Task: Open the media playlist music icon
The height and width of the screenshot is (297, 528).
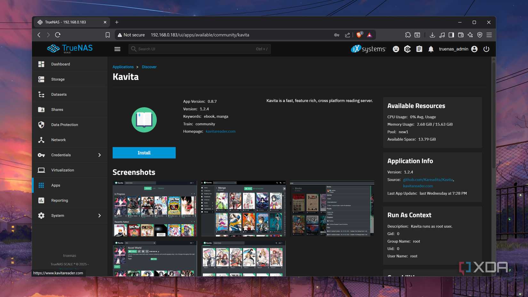Action: click(442, 35)
